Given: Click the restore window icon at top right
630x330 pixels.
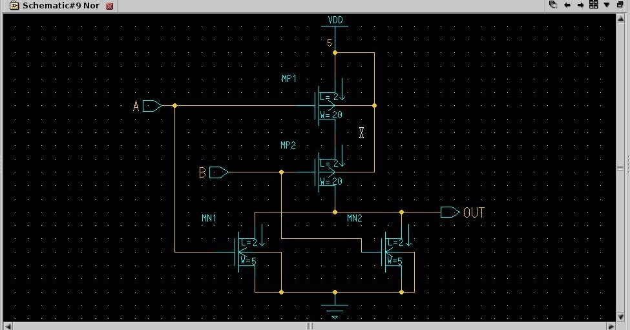Looking at the screenshot, I should coord(620,5).
